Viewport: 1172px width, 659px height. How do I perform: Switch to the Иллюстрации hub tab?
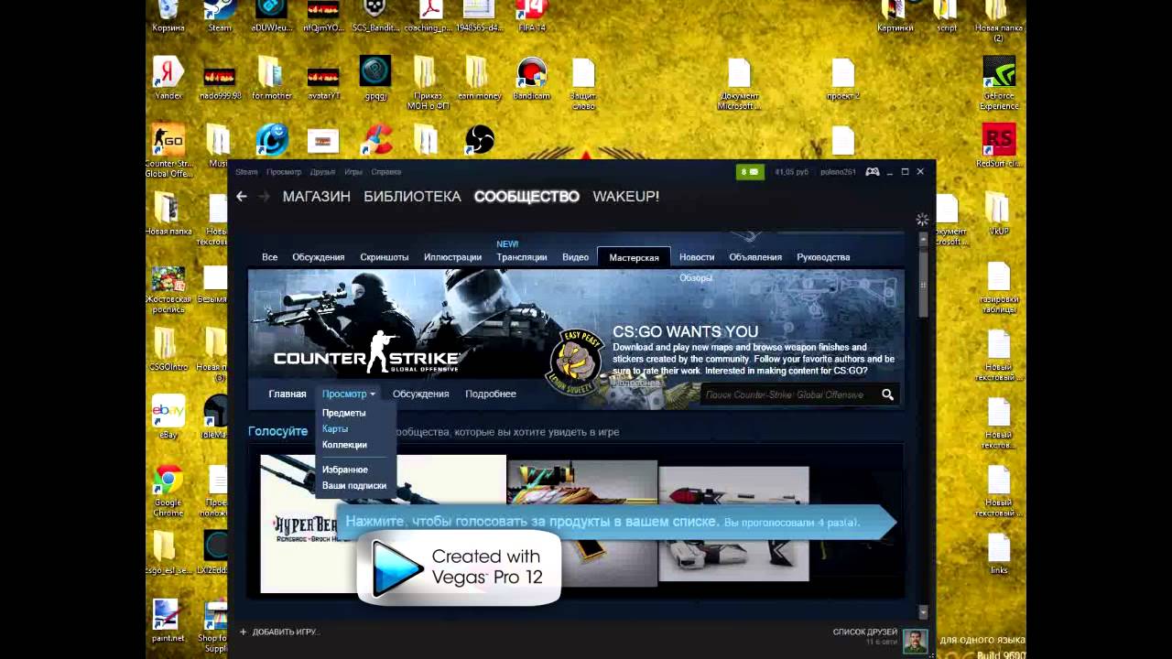pos(452,257)
